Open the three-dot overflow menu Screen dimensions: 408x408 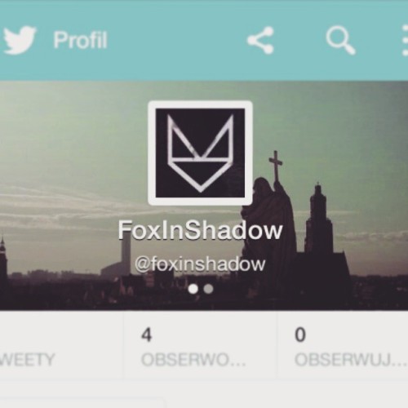tap(405, 41)
